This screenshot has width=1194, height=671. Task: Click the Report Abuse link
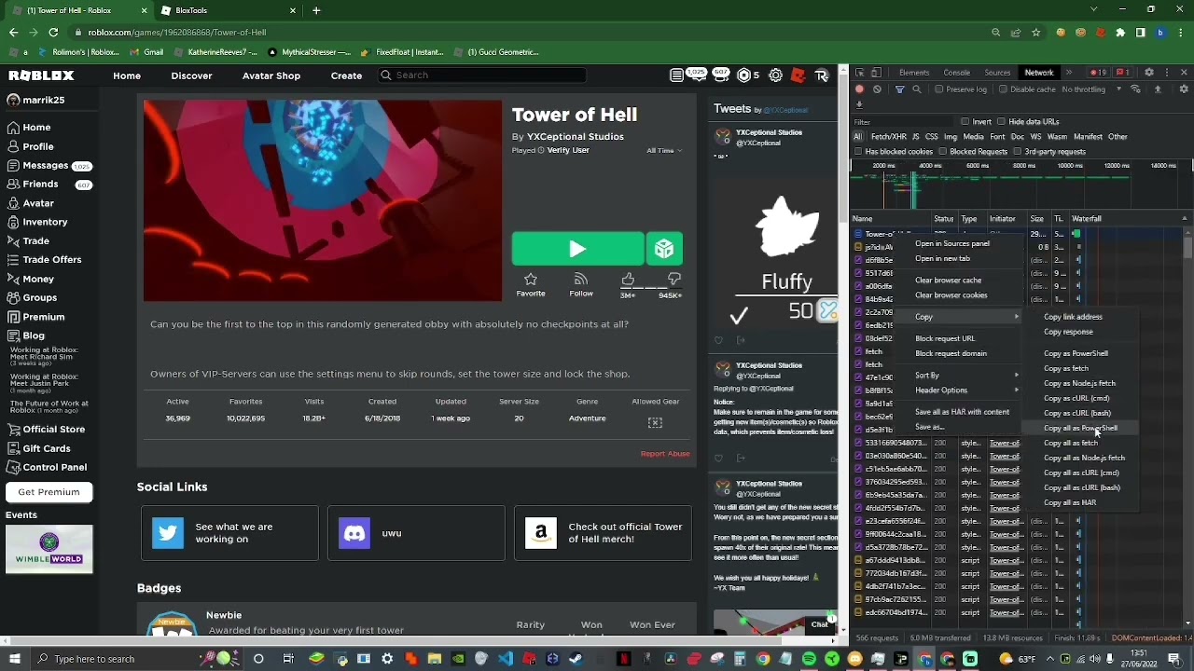[665, 454]
